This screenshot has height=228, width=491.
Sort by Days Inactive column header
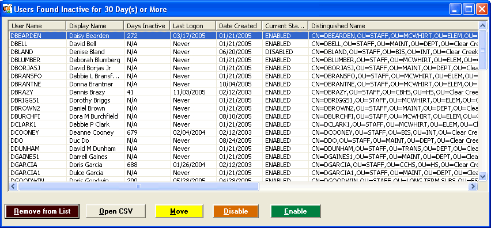(x=147, y=26)
